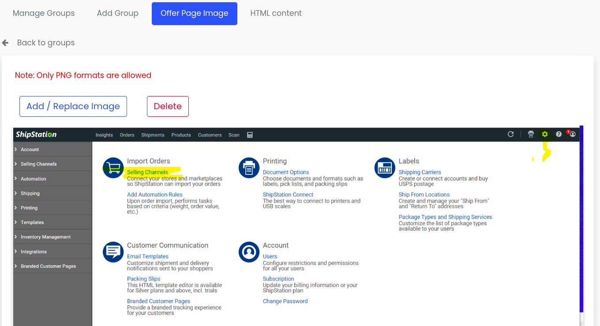Open the Manage Groups tab
600x326 pixels.
(x=44, y=13)
